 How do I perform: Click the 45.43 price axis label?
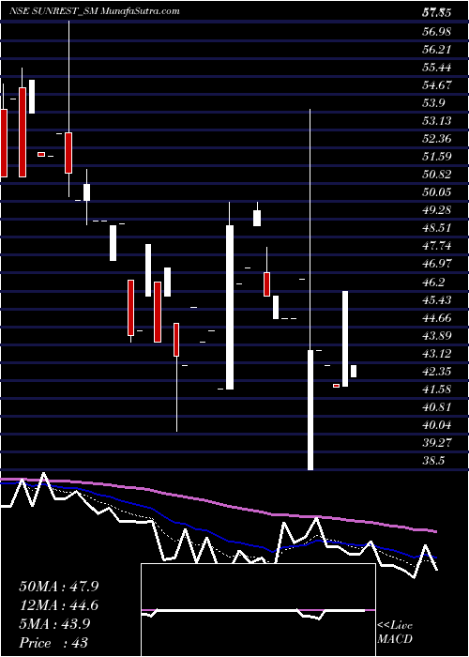[x=436, y=300]
